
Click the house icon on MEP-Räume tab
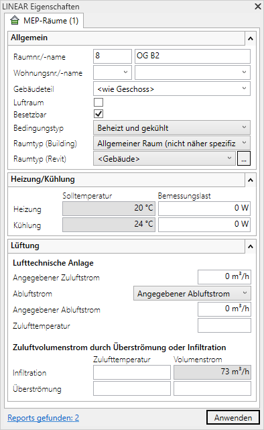pos(15,20)
